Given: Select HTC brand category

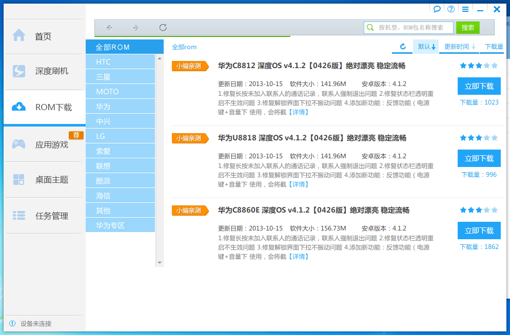Looking at the screenshot, I should [121, 61].
